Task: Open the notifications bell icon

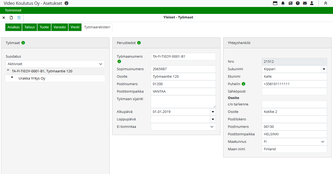Action: click(x=283, y=3)
